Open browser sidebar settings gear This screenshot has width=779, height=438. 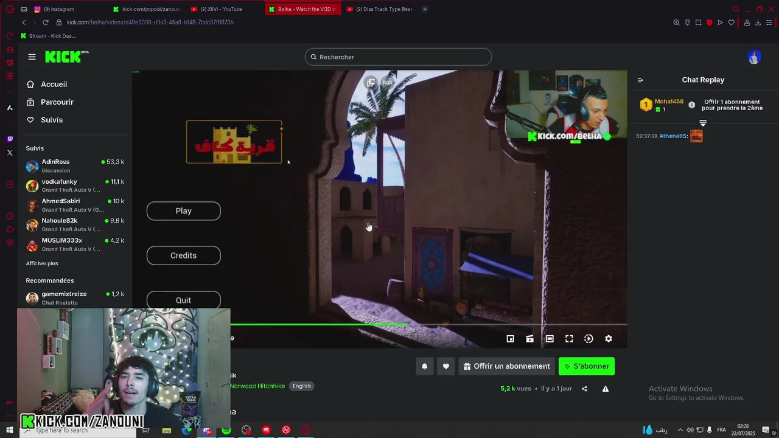(10, 243)
